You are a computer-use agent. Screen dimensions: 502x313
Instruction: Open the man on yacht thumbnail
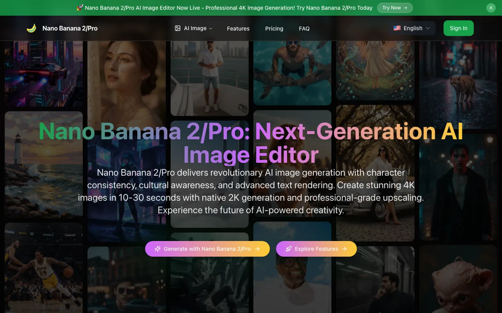coord(209,78)
